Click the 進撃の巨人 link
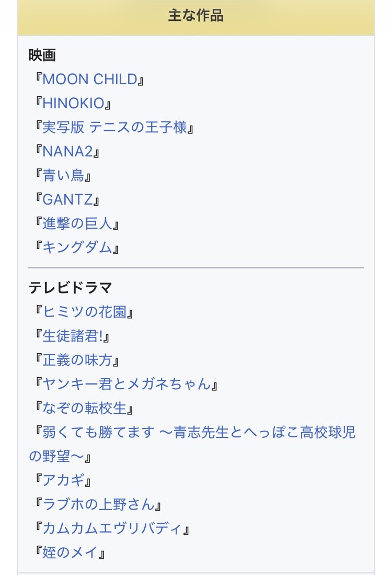 pyautogui.click(x=77, y=224)
